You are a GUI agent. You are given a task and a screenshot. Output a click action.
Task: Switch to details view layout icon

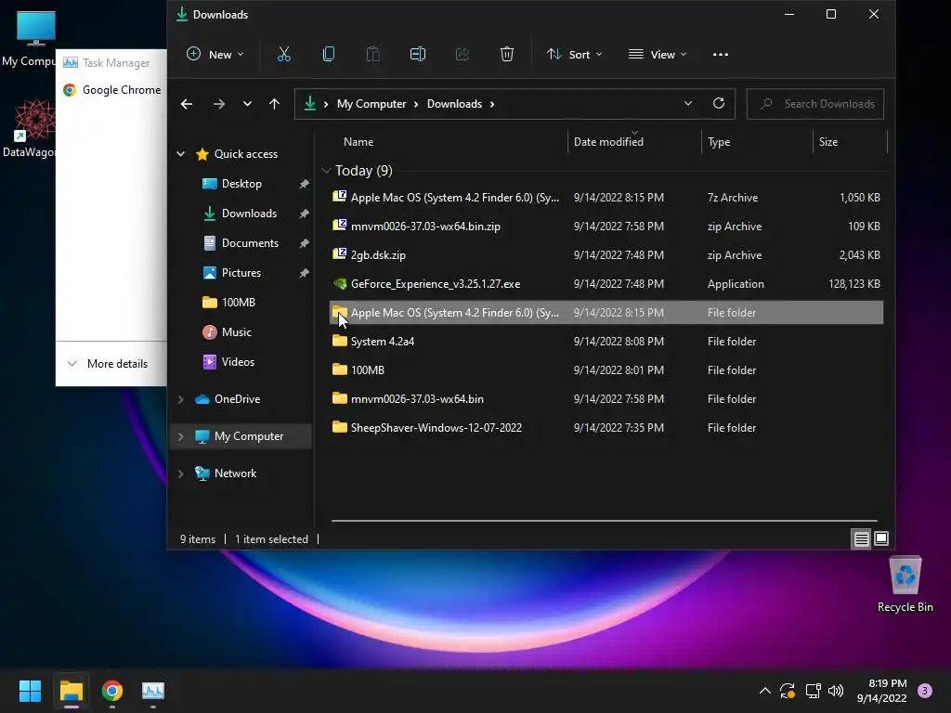[x=861, y=538]
